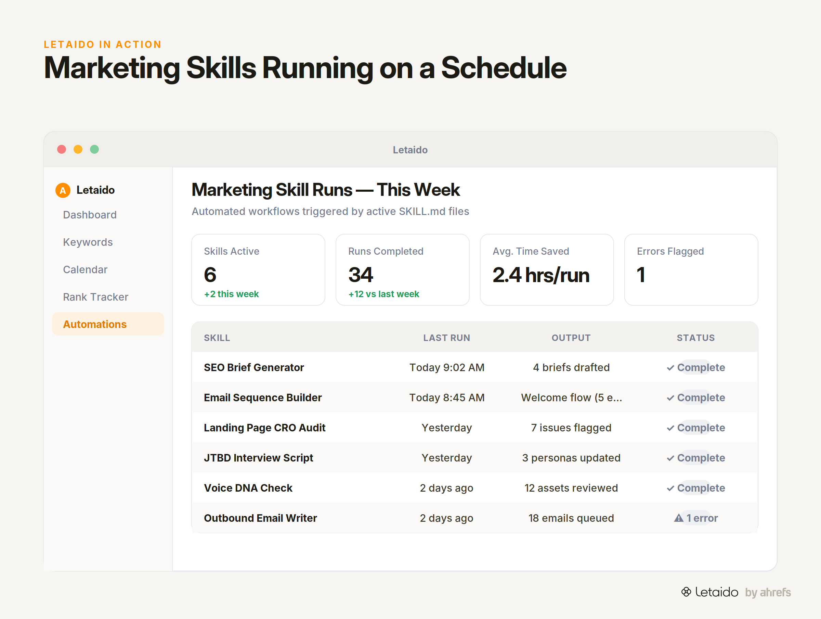The height and width of the screenshot is (619, 821).
Task: Click the '+2 this week' change label
Action: click(x=231, y=294)
